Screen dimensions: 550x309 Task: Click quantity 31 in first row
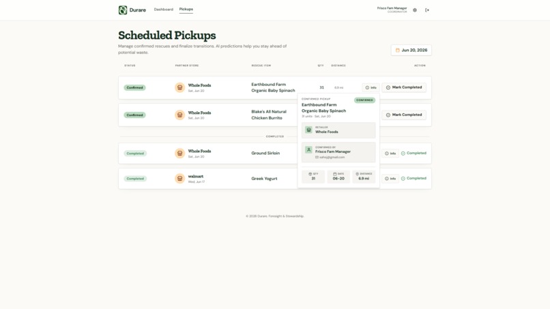[321, 88]
